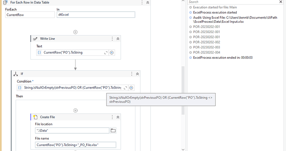Click the For Each Row activity icon
The image size is (286, 151).
tap(5, 2)
